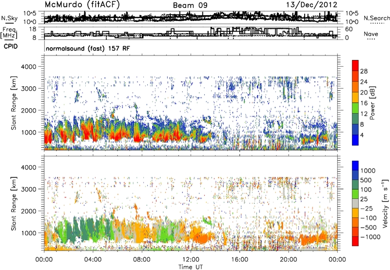Click the '4' tick on power colorbar
Screen dimensions: 390x270
pyautogui.click(x=362, y=135)
